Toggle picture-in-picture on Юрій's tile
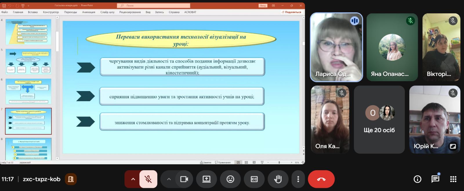464x191 pixels. 453,146
